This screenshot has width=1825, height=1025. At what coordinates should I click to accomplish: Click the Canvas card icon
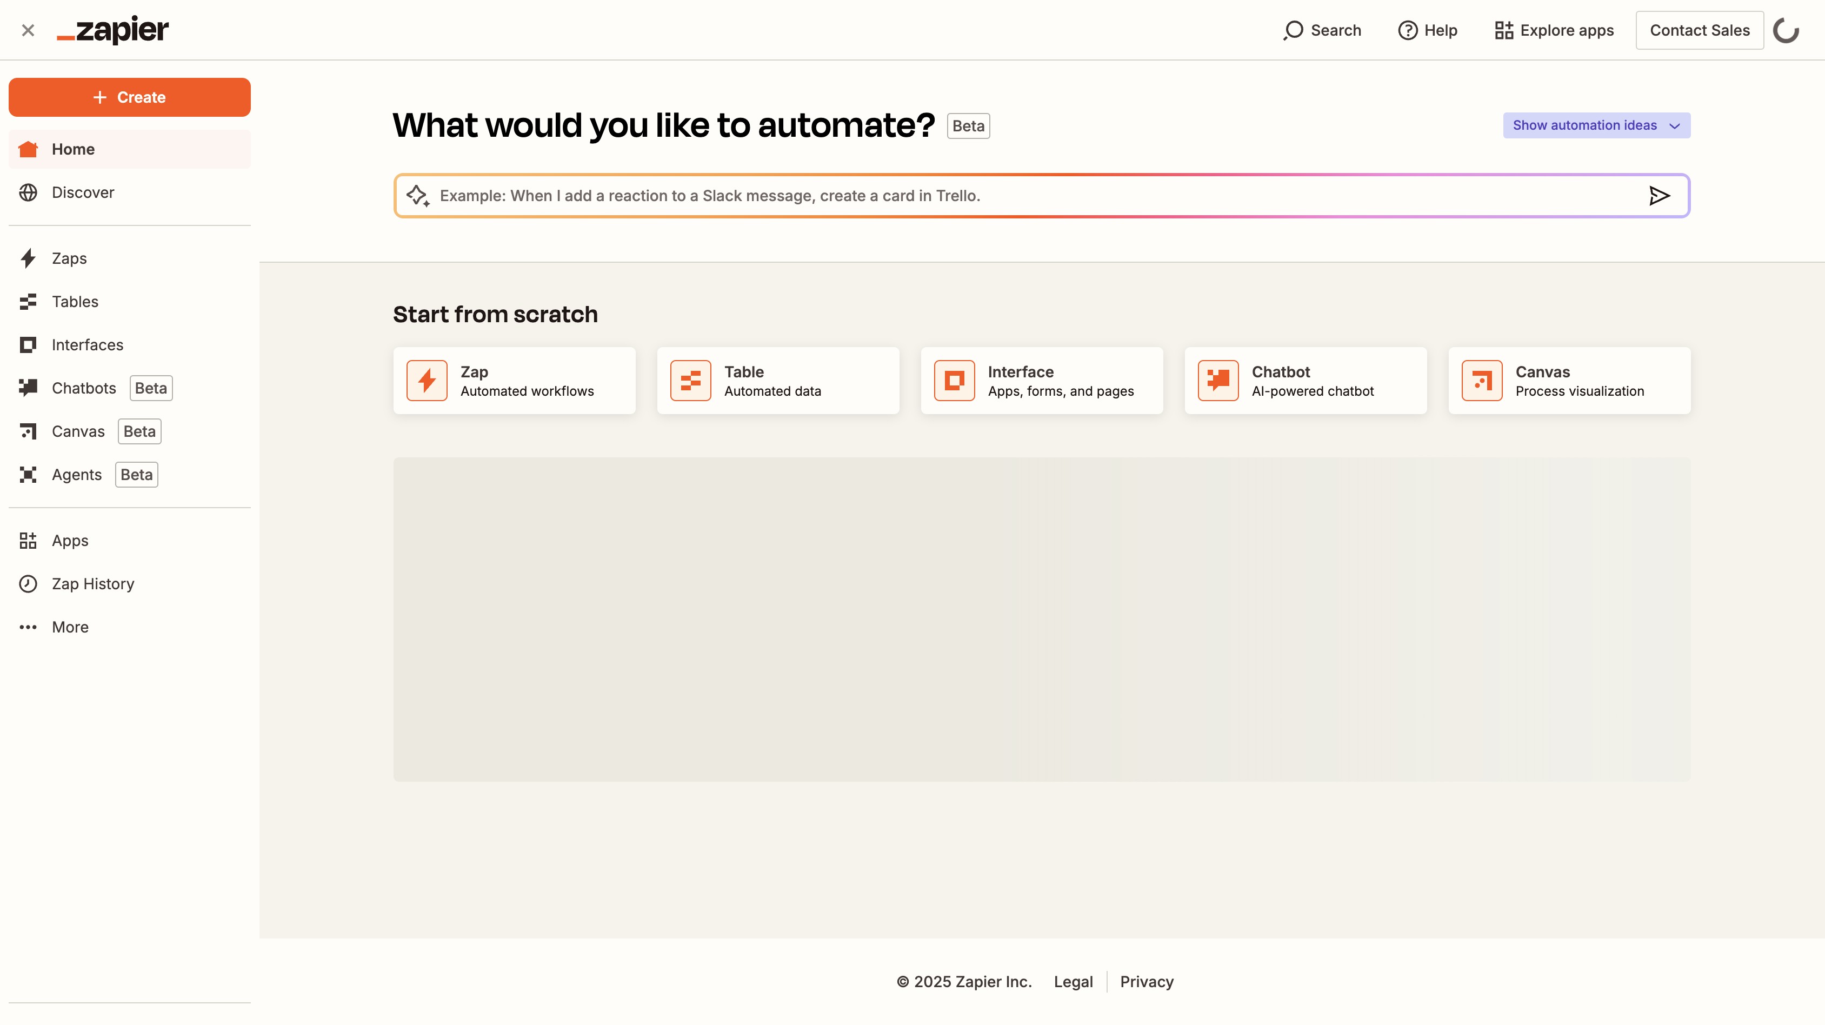tap(1481, 381)
